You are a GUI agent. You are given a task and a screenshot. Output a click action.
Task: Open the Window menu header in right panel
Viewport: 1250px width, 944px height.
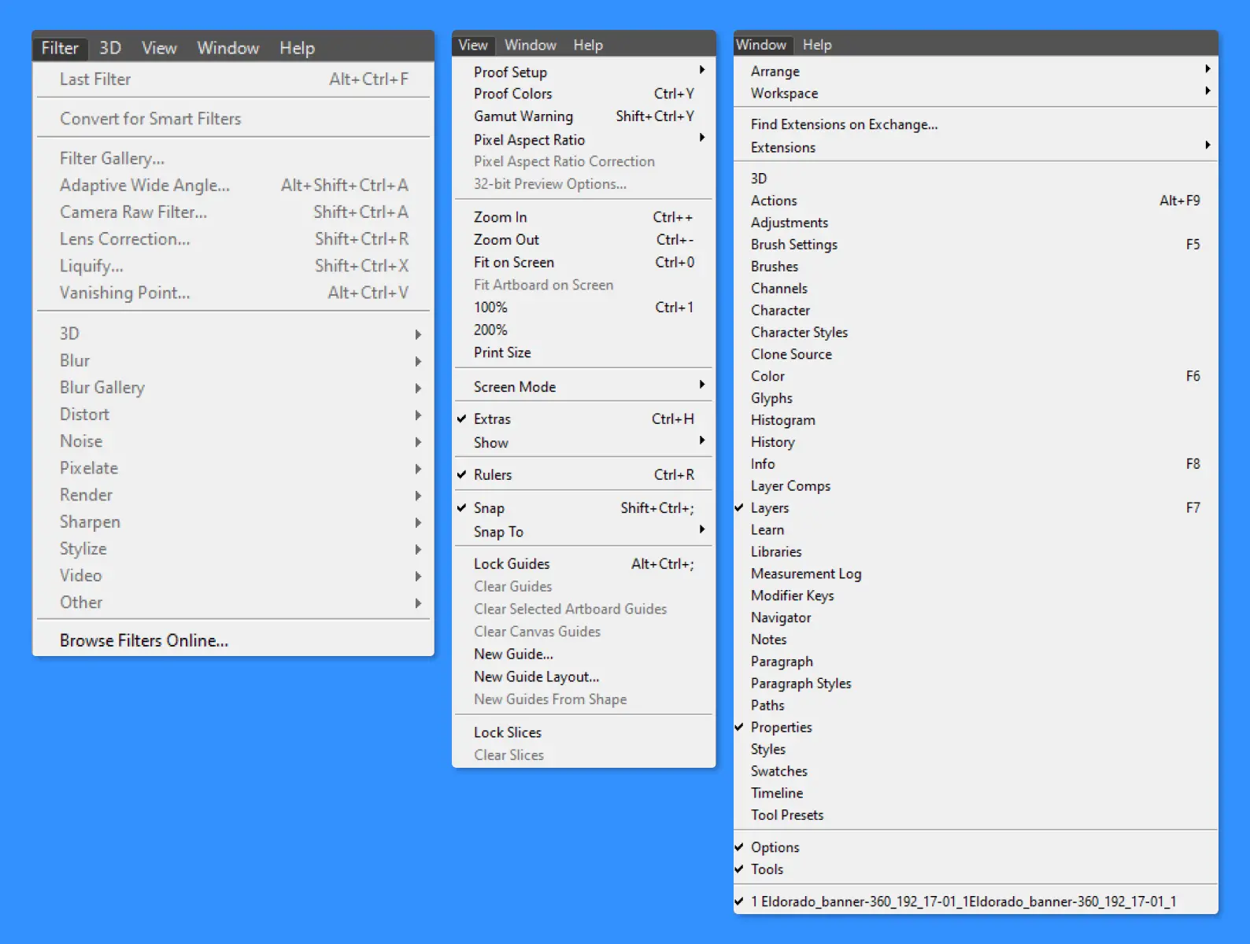(x=761, y=45)
